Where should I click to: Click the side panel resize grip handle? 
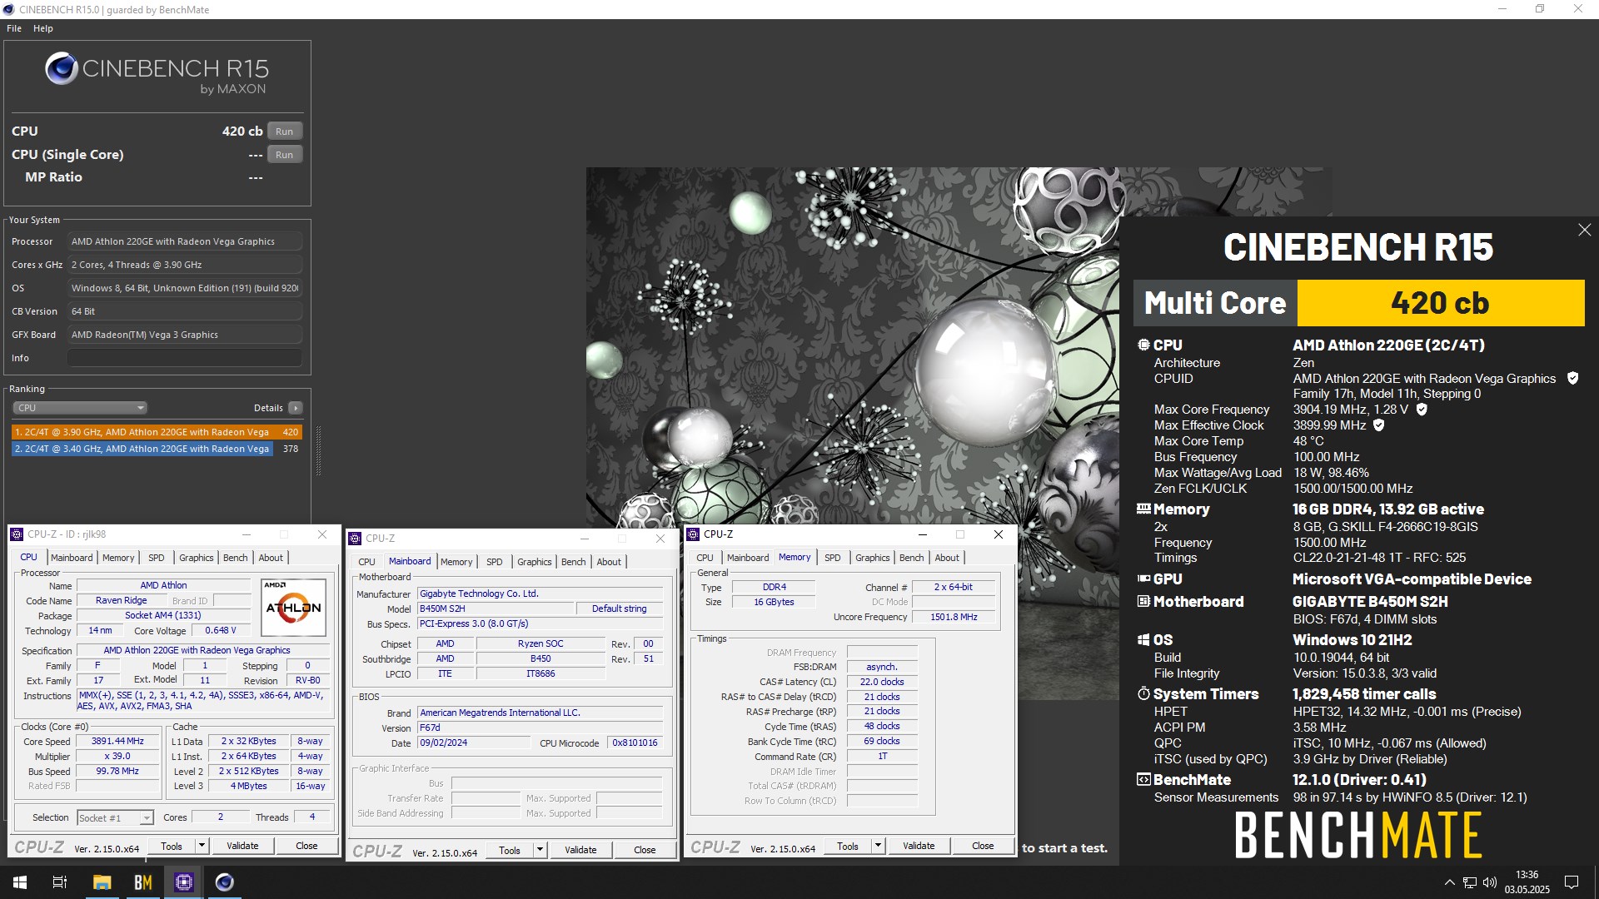(318, 451)
